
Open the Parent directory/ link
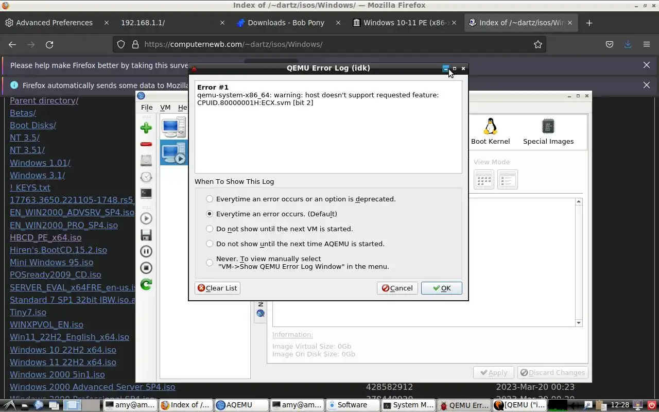coord(44,100)
